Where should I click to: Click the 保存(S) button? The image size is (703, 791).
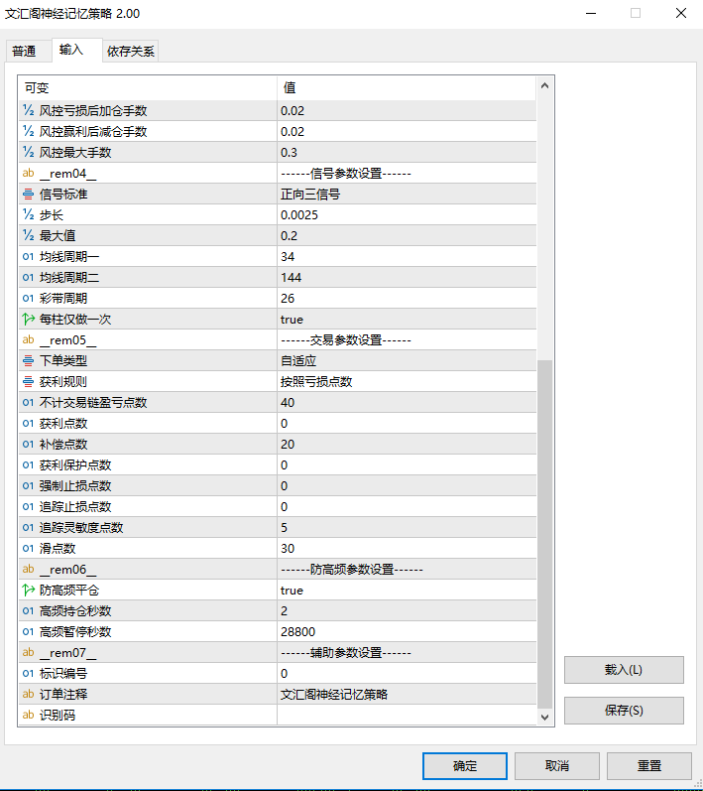point(623,711)
